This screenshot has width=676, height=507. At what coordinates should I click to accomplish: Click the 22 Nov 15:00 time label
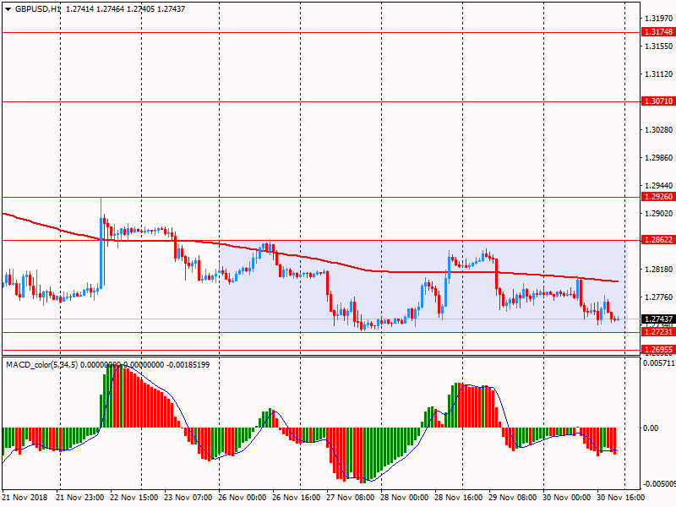coord(134,497)
